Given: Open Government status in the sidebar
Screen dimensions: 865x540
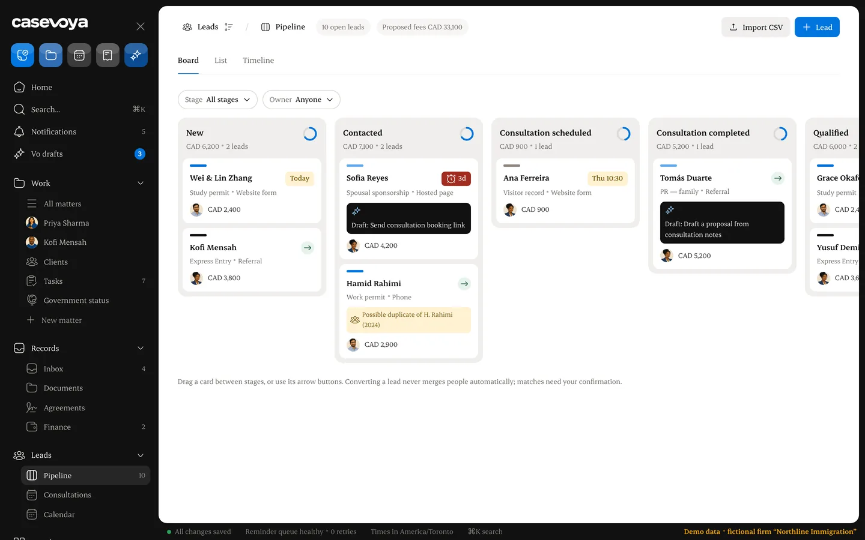Looking at the screenshot, I should [x=85, y=300].
